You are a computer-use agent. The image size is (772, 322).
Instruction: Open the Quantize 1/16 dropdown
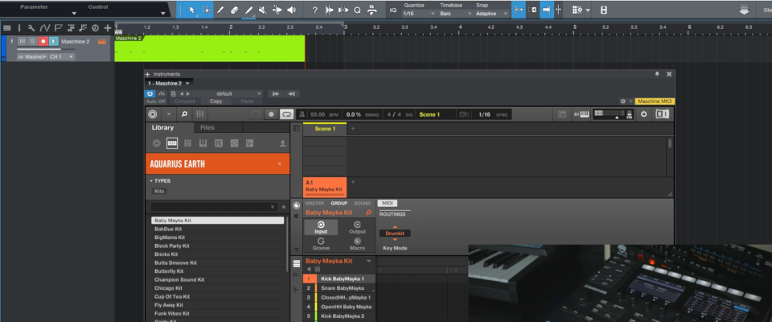(x=419, y=14)
